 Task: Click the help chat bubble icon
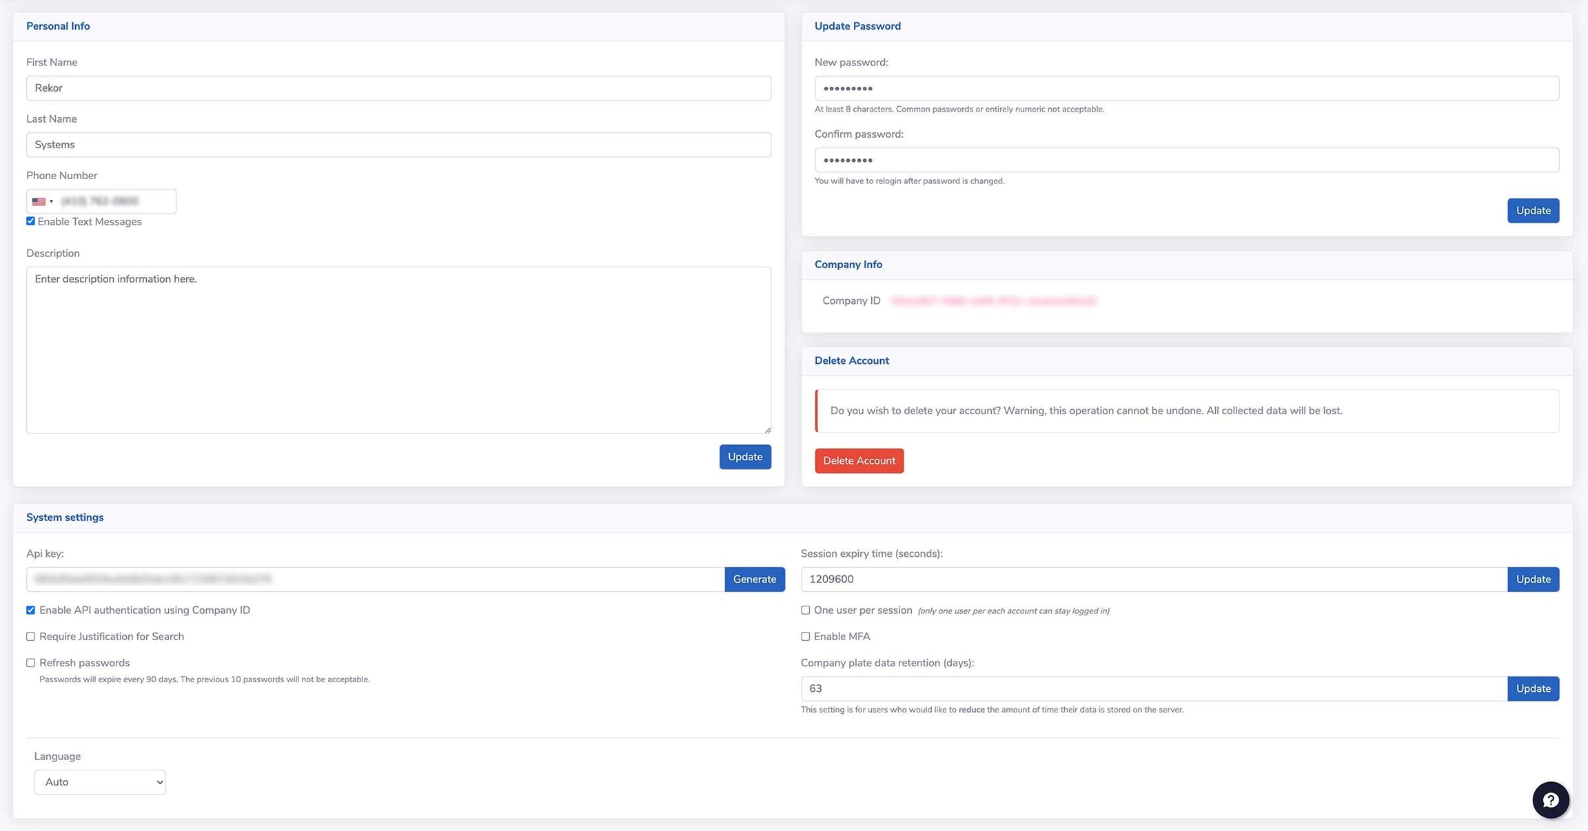click(x=1550, y=799)
